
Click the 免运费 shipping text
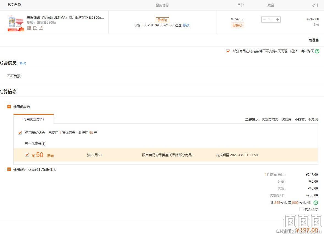click(x=314, y=40)
